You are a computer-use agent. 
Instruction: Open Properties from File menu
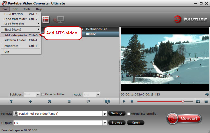(x=20, y=46)
